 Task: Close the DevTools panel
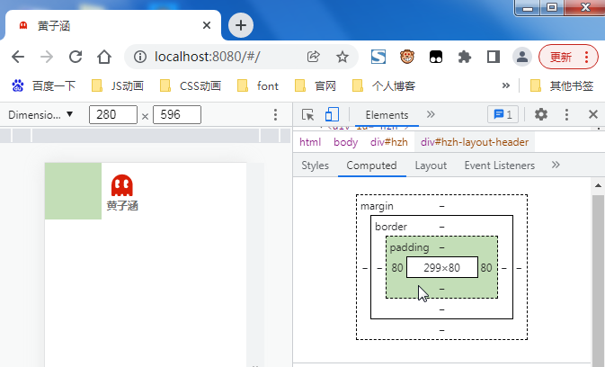pyautogui.click(x=593, y=114)
